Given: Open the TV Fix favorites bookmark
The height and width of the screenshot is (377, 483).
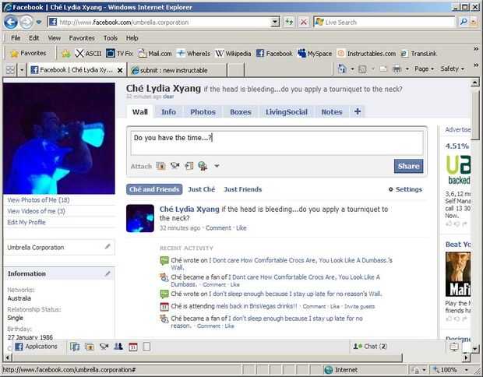Looking at the screenshot, I should click(x=119, y=54).
